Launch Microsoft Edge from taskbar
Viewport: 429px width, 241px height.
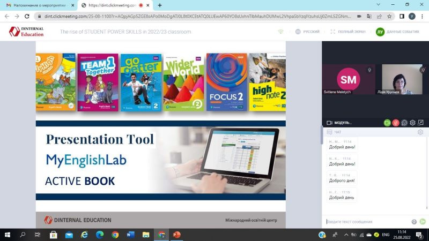point(100,235)
